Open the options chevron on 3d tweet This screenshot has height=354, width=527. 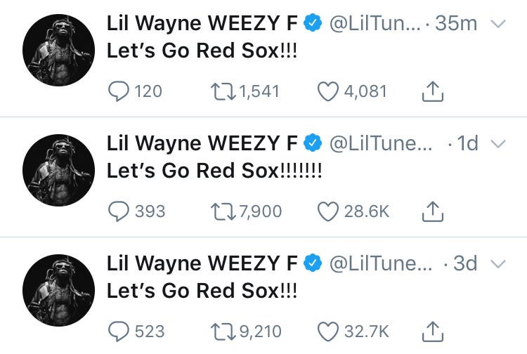(498, 263)
